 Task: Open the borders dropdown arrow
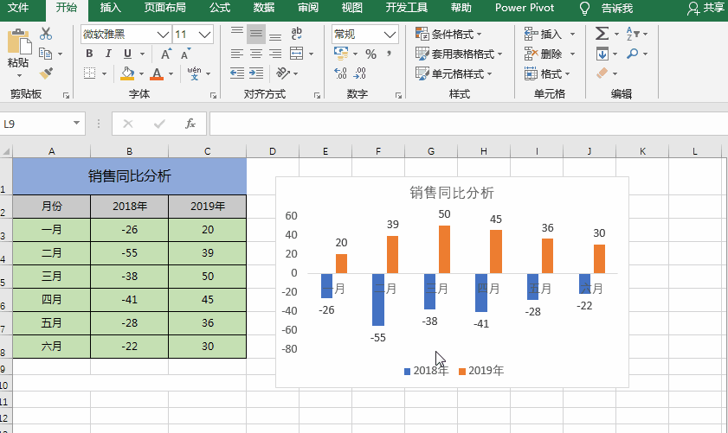104,73
